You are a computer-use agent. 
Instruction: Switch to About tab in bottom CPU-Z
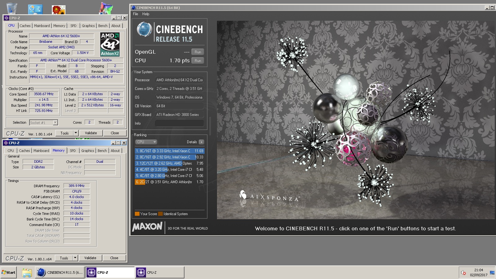tap(115, 151)
